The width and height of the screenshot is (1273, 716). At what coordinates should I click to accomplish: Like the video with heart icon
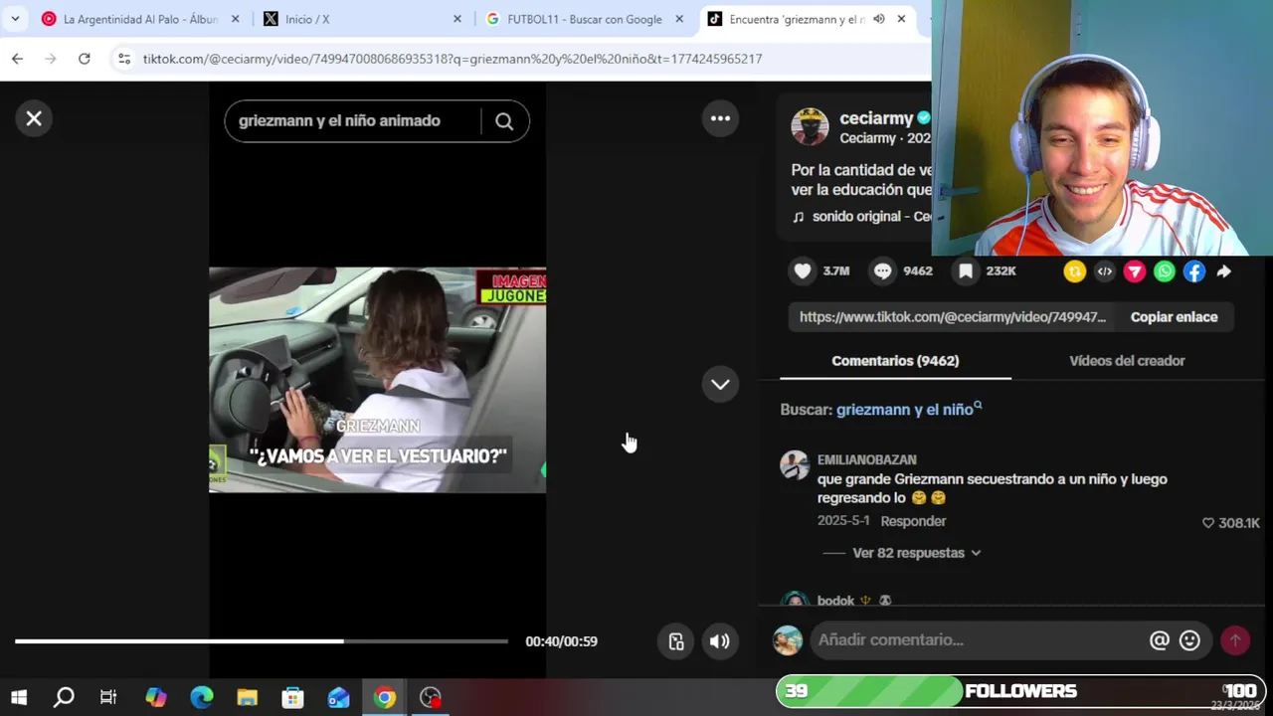(803, 270)
